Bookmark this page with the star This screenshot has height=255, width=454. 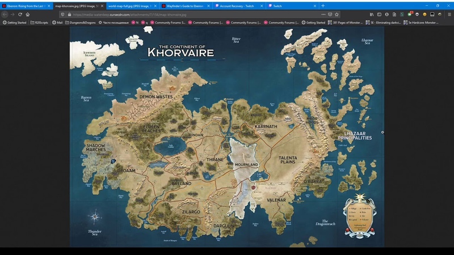click(x=337, y=15)
